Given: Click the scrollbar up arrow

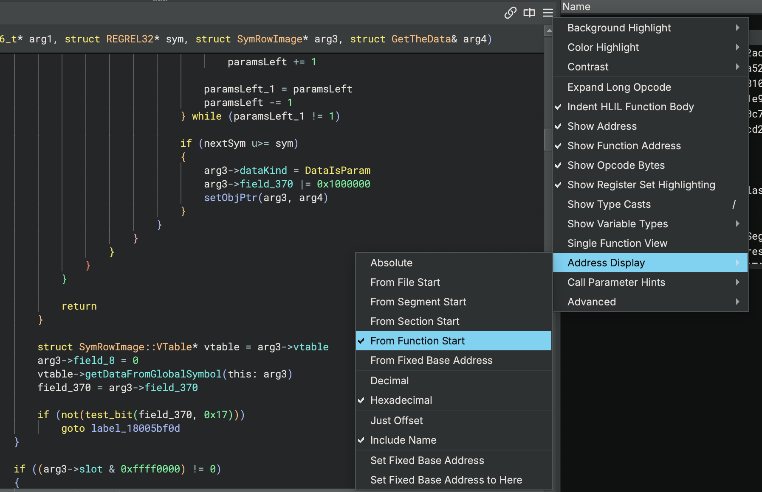Looking at the screenshot, I should pyautogui.click(x=548, y=31).
